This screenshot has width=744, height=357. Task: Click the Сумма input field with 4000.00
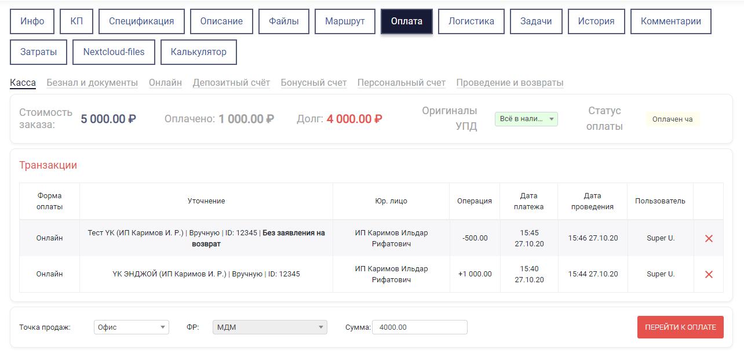[420, 327]
